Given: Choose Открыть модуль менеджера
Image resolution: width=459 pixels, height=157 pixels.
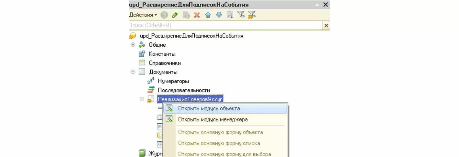Looking at the screenshot, I should [225, 119].
